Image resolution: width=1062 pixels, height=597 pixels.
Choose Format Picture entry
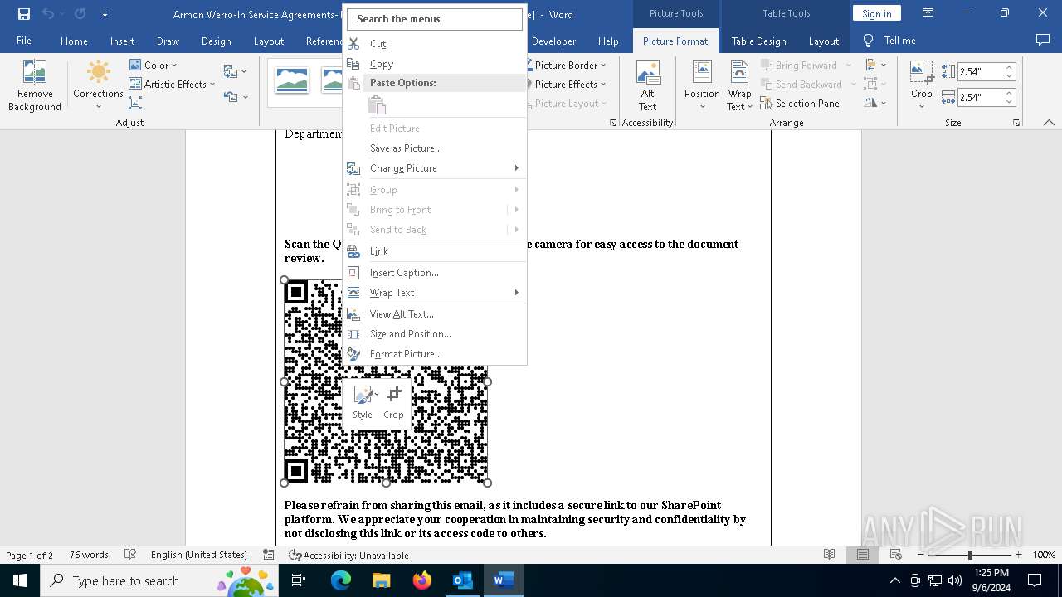pos(435,354)
